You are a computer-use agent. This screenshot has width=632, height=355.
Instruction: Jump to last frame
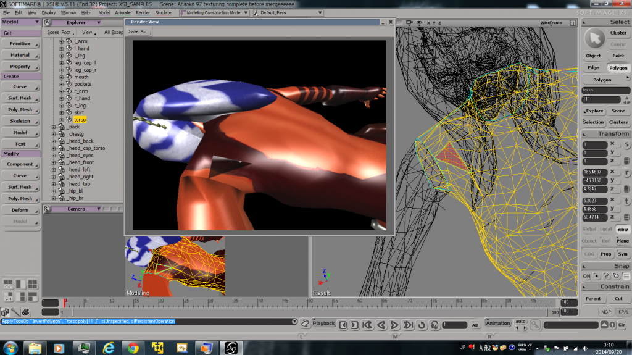(408, 325)
